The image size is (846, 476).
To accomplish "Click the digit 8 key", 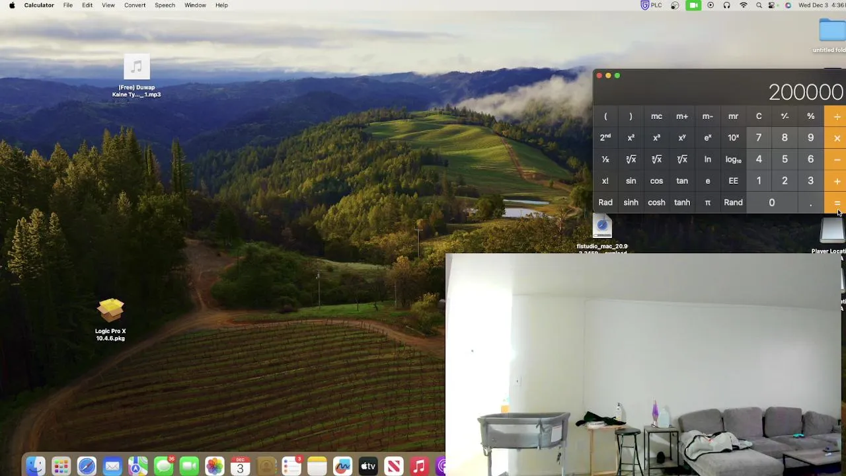I will [x=785, y=138].
